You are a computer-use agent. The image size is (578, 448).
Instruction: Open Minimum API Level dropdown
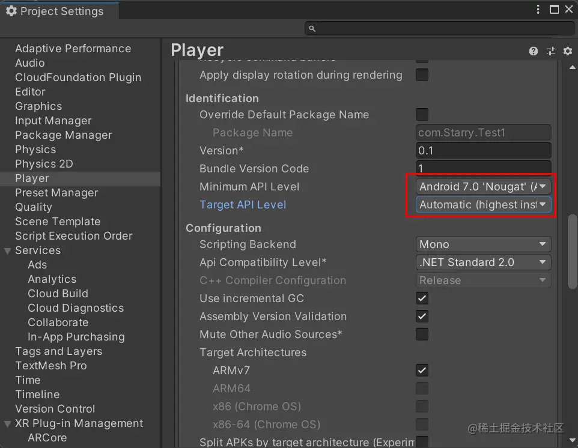(x=483, y=186)
